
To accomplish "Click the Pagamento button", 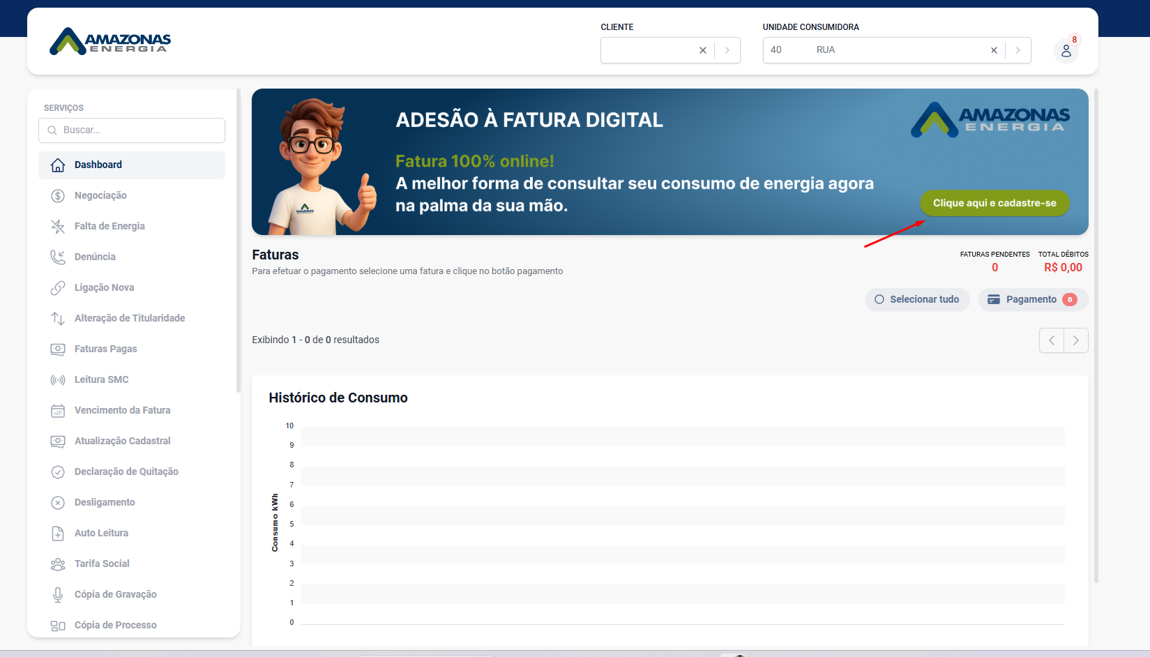I will (1032, 299).
